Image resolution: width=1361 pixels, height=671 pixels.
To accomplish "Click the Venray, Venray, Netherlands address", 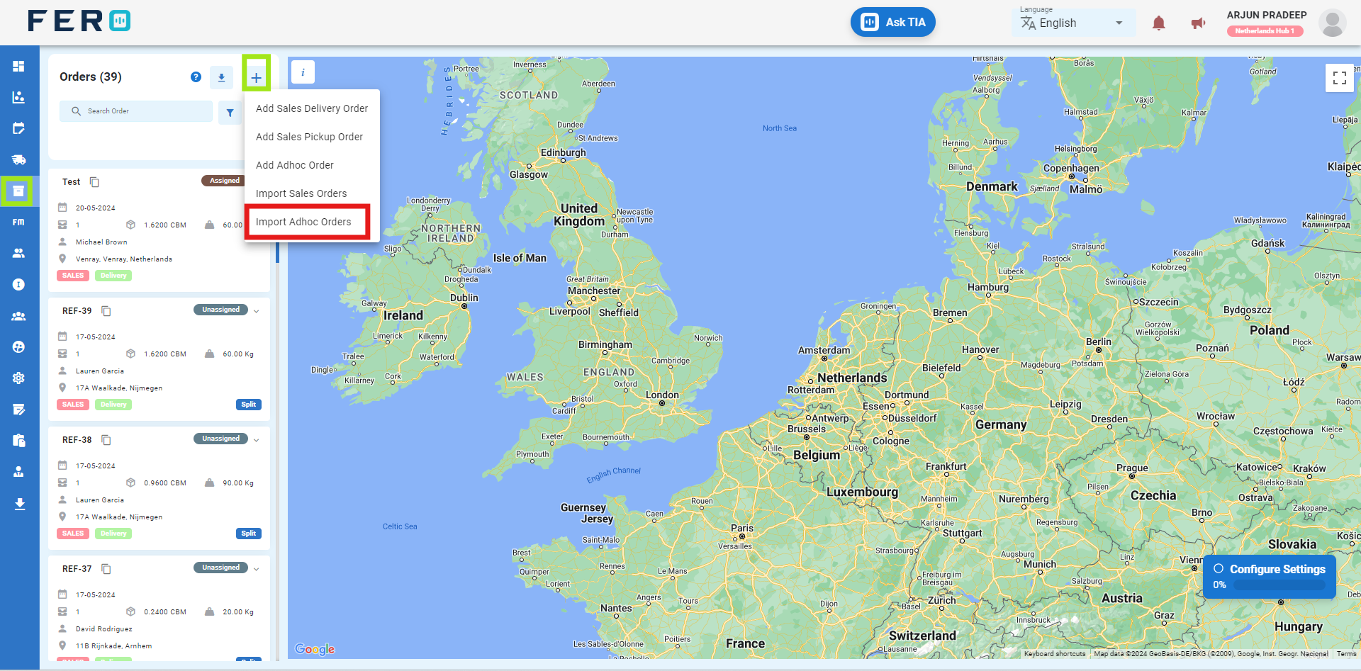I will [124, 259].
